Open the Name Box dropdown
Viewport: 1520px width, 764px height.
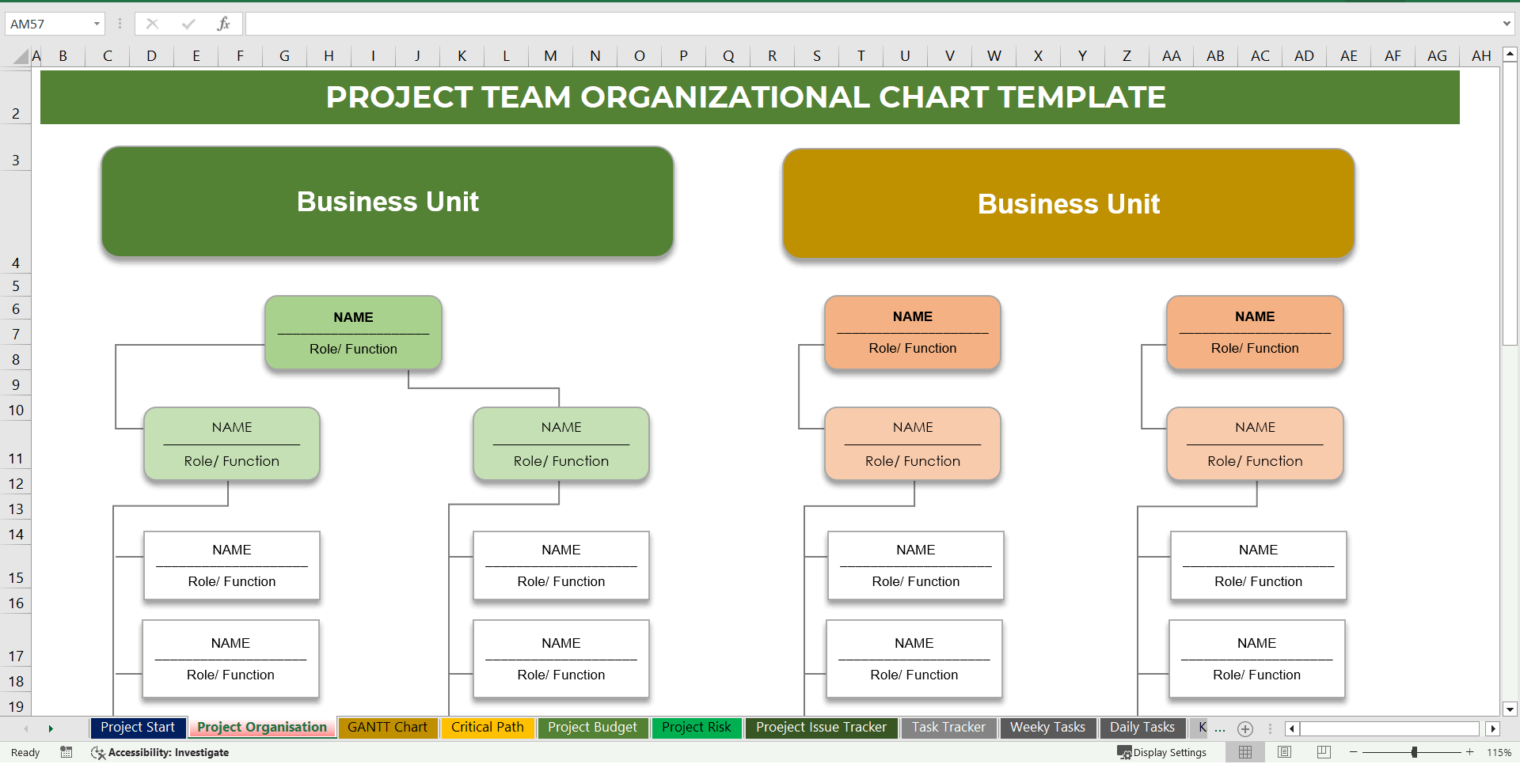98,24
